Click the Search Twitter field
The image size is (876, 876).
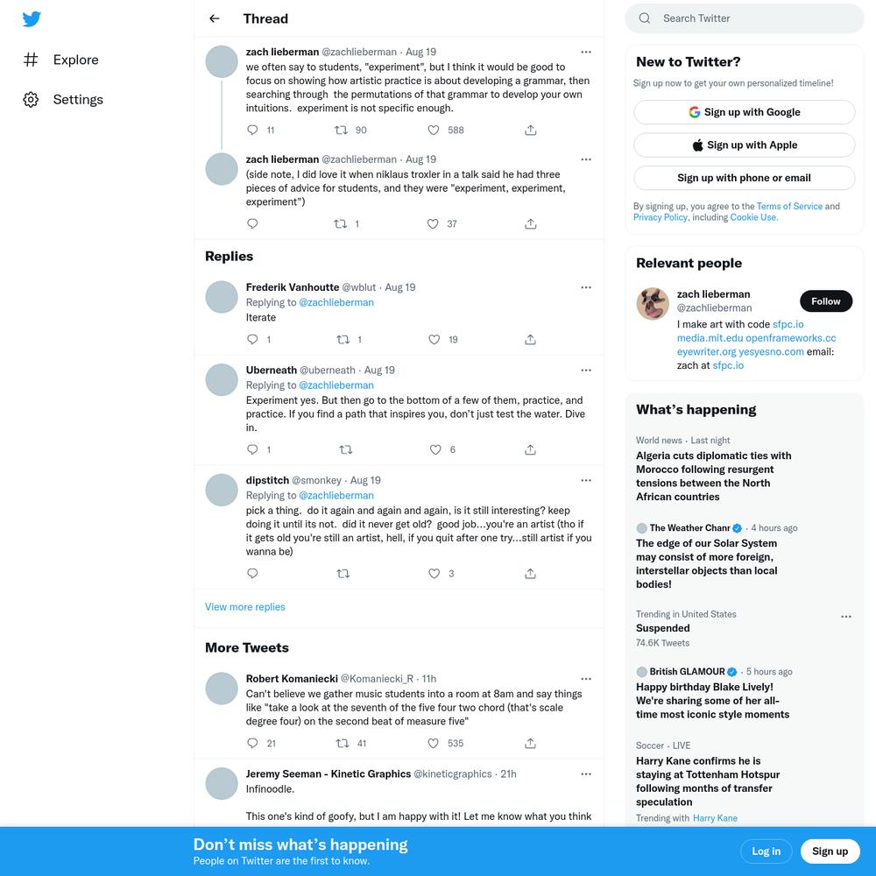click(744, 18)
